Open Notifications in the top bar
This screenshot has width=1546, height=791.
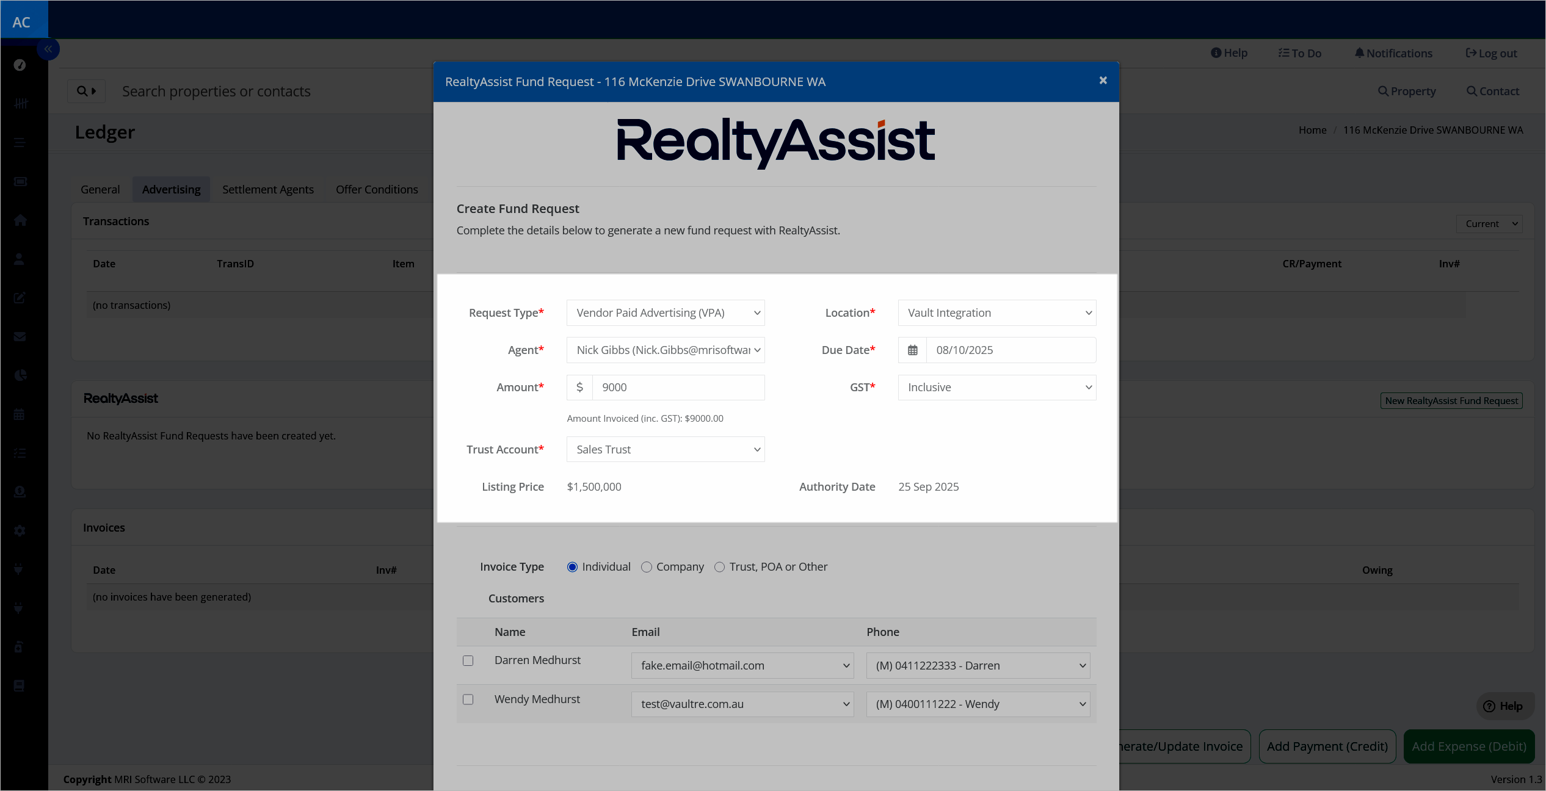click(1393, 53)
